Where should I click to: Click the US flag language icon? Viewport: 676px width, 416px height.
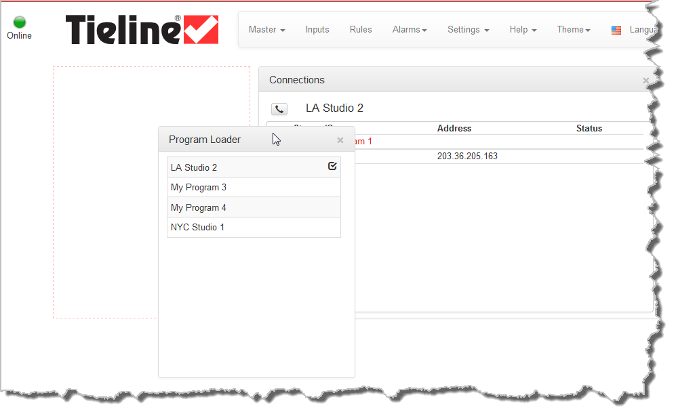(x=616, y=30)
